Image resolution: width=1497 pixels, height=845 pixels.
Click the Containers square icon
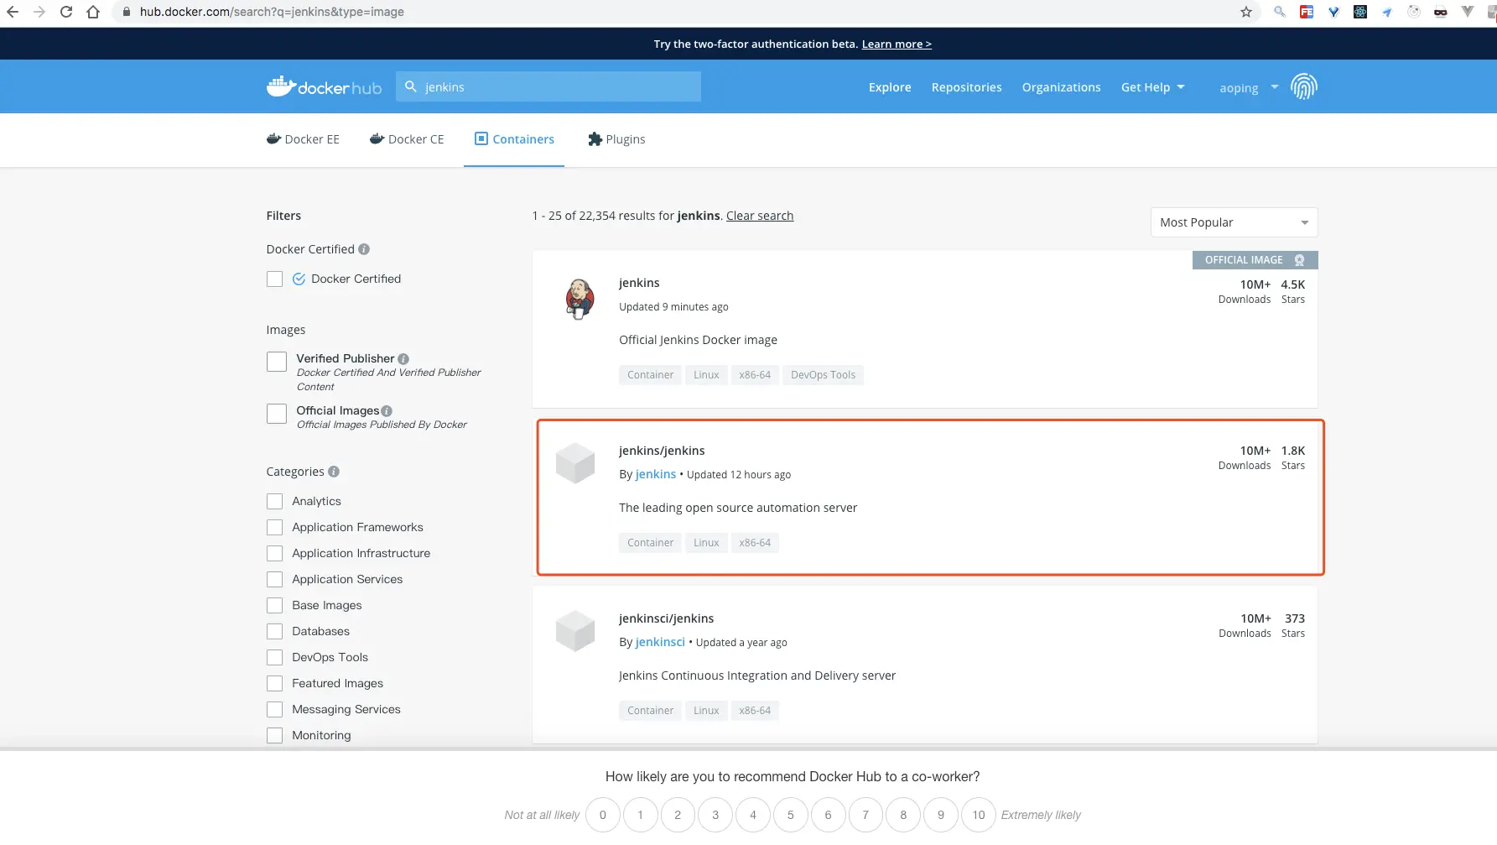point(481,138)
